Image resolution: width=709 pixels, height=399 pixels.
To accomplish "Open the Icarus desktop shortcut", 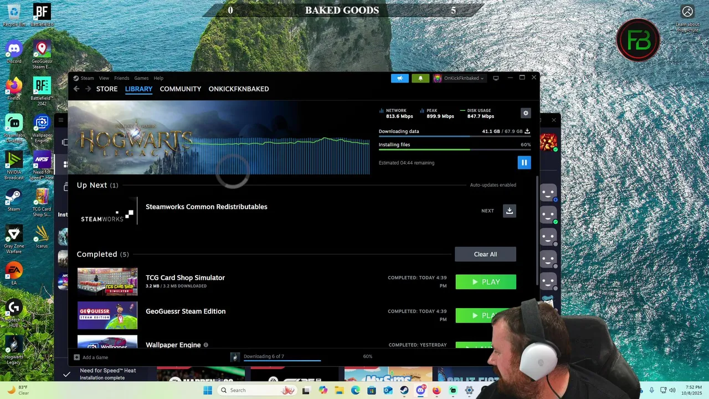I will pos(42,237).
